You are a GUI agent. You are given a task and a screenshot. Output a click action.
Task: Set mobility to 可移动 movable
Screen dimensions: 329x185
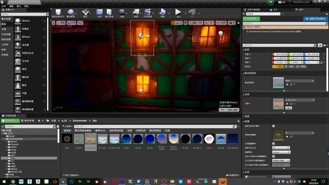[301, 66]
